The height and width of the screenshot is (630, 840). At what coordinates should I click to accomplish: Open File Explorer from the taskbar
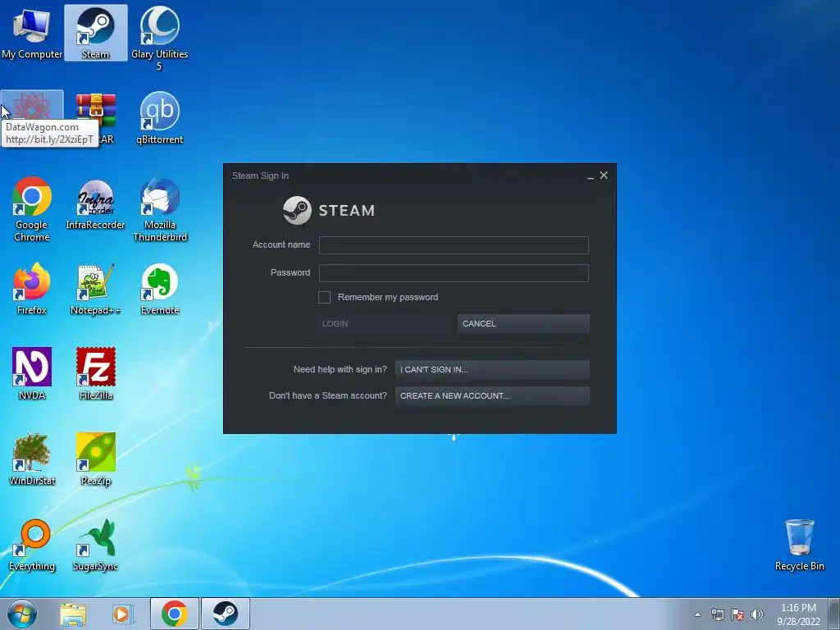[x=73, y=614]
